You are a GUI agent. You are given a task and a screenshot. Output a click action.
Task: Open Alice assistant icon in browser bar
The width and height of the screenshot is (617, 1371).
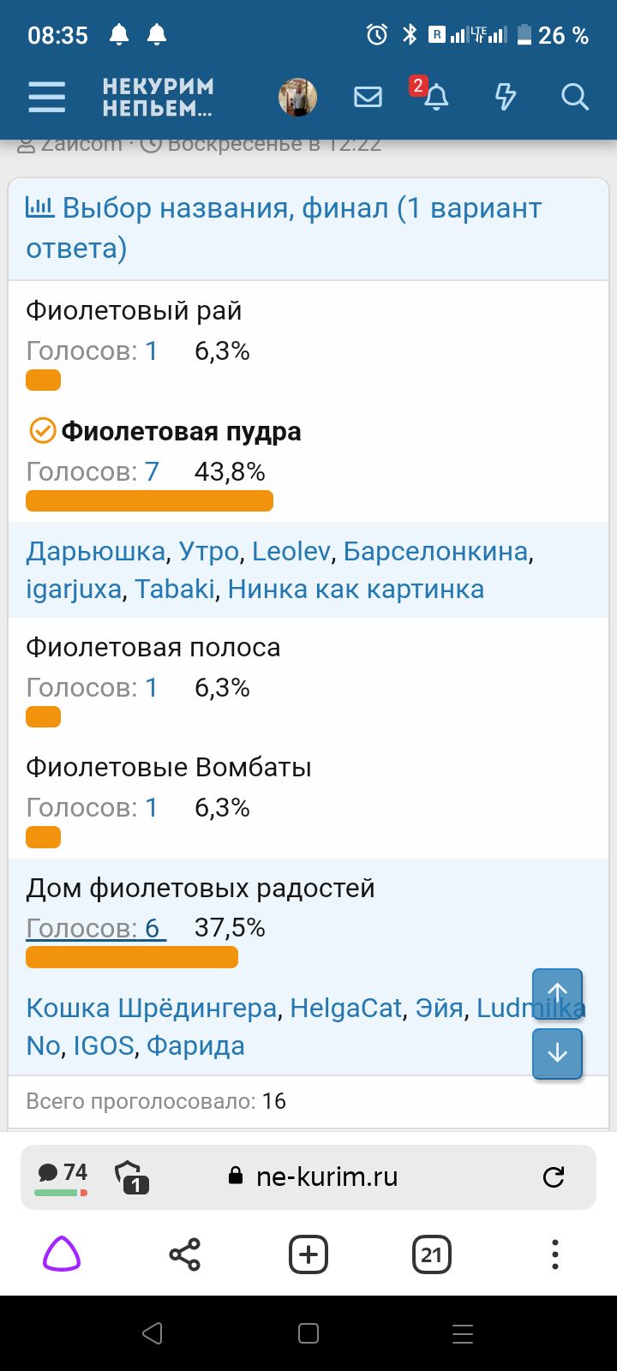click(x=62, y=1255)
